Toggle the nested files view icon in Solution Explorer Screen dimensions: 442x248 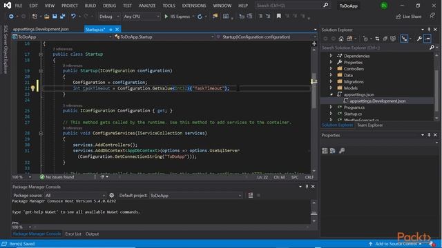[x=404, y=39]
